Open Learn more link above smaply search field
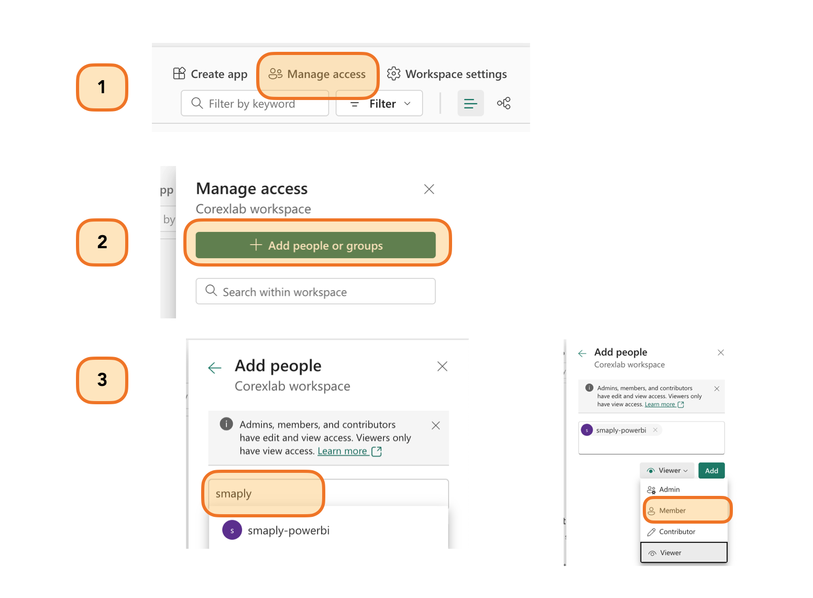This screenshot has height=598, width=813. click(349, 451)
